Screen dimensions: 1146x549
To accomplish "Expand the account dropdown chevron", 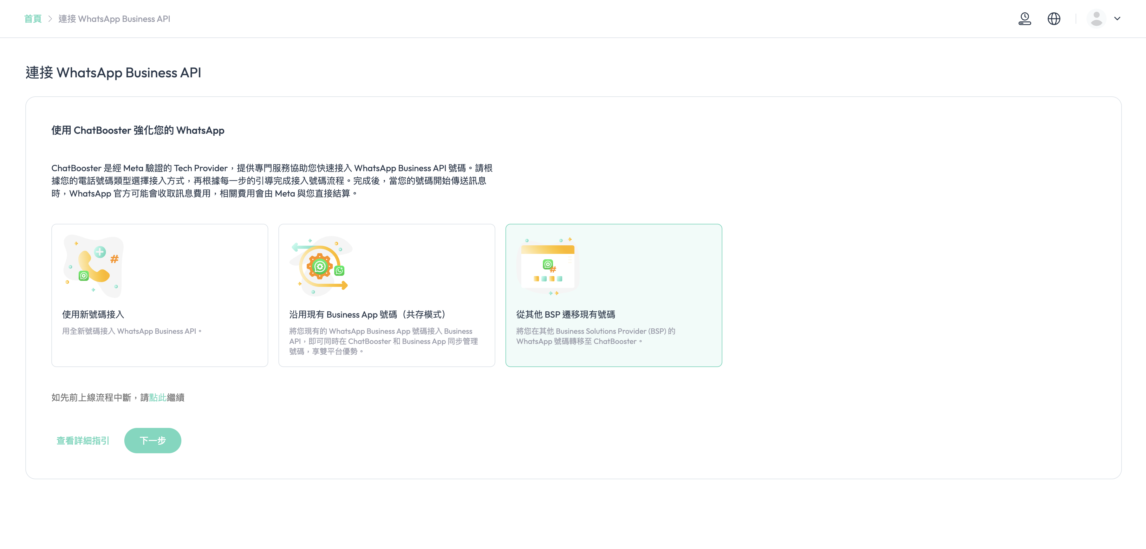I will tap(1117, 19).
